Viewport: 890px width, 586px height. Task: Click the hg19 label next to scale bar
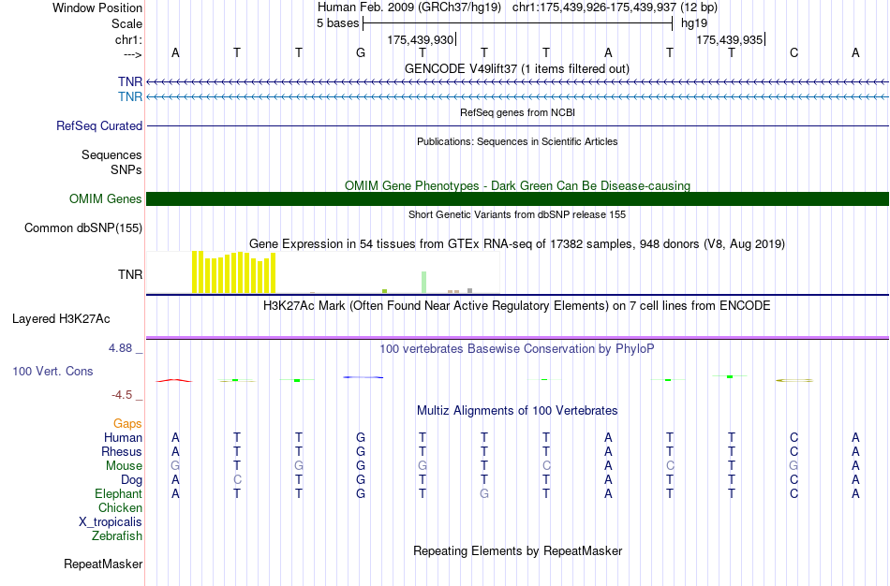click(694, 23)
